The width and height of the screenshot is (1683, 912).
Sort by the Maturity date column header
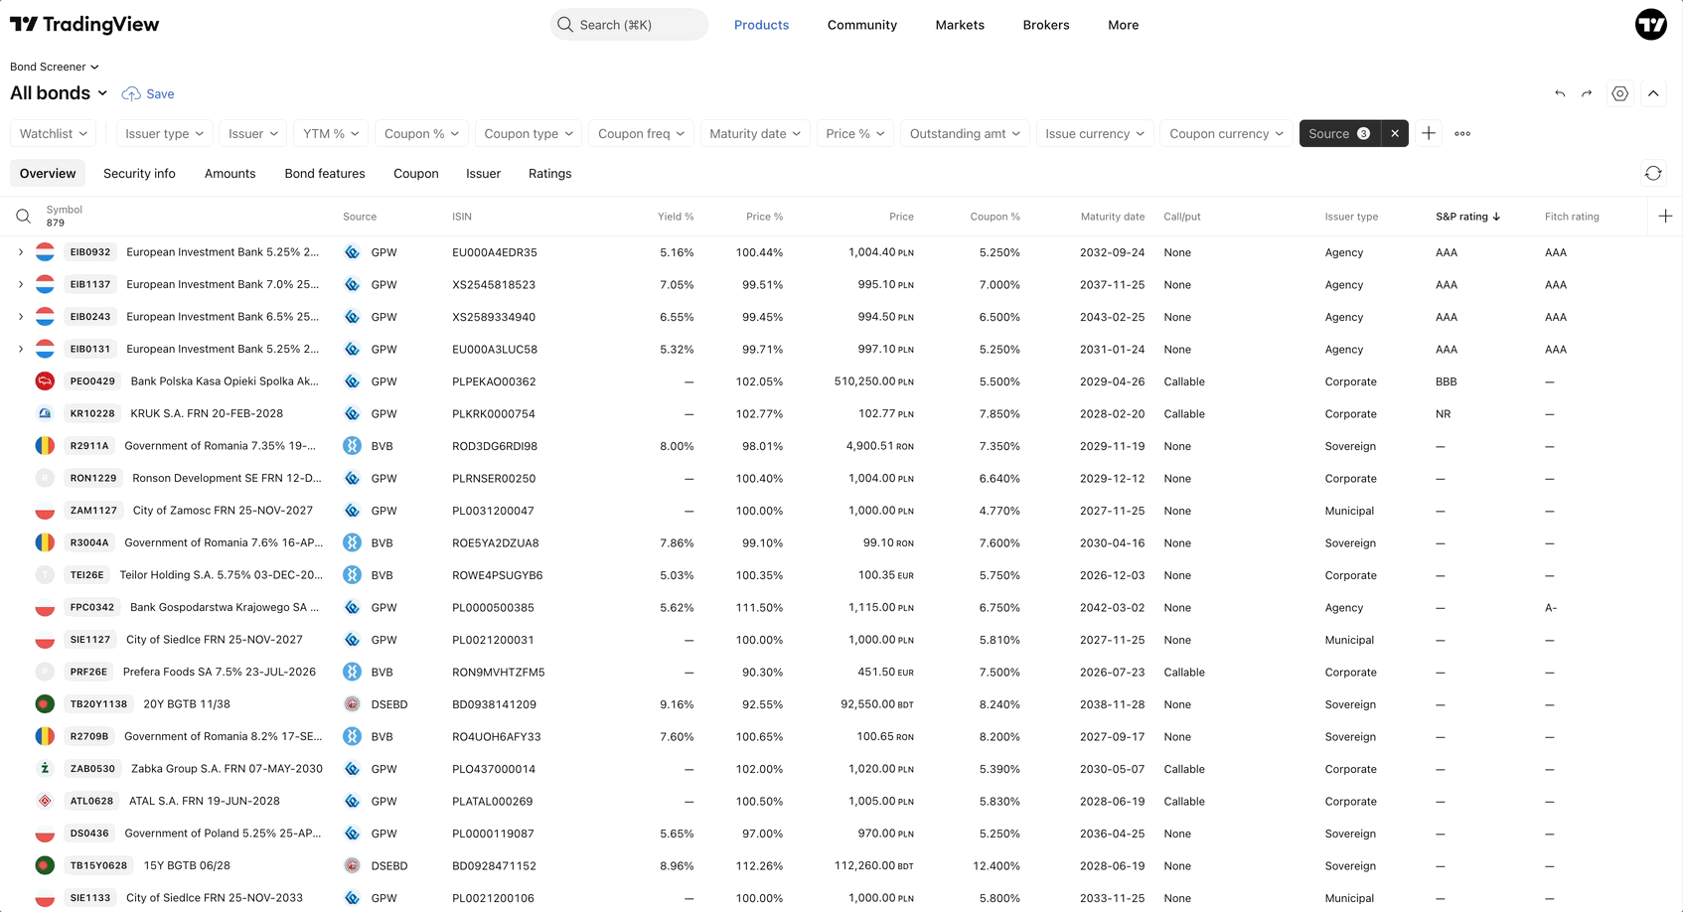[1113, 217]
